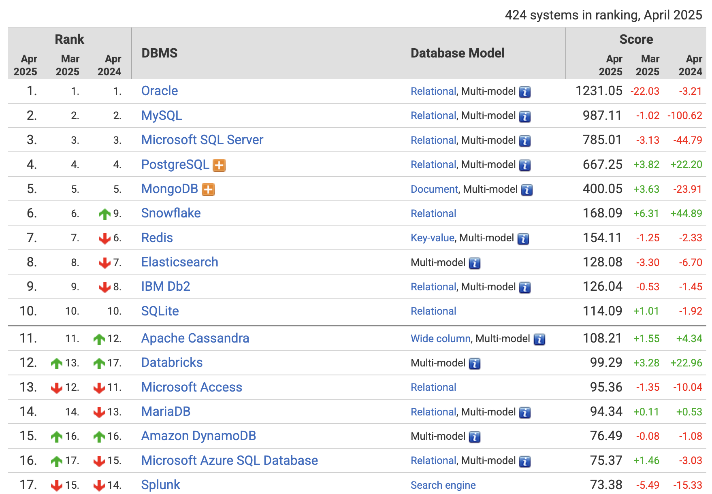Click MySQL's score change -100.62
The image size is (712, 494).
click(685, 115)
